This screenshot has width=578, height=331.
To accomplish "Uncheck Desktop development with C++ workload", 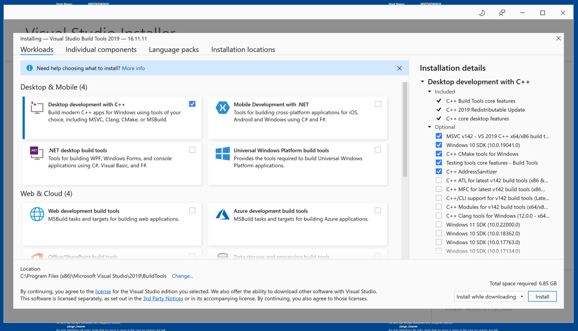I will point(192,104).
